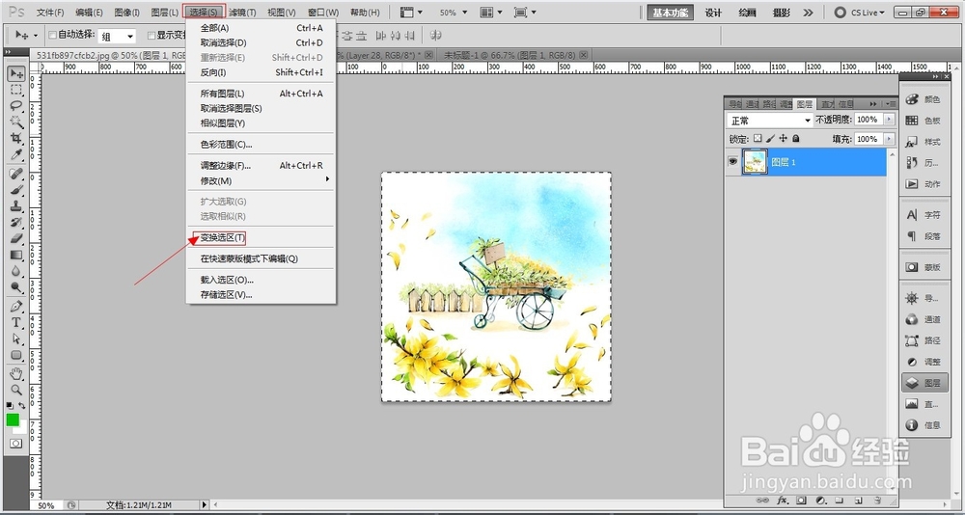Select the Lasso tool
The image size is (965, 515).
16,106
